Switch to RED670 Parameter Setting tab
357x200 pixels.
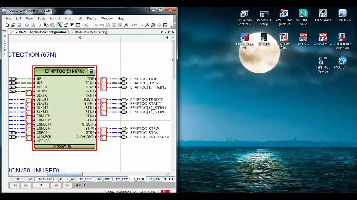89,32
